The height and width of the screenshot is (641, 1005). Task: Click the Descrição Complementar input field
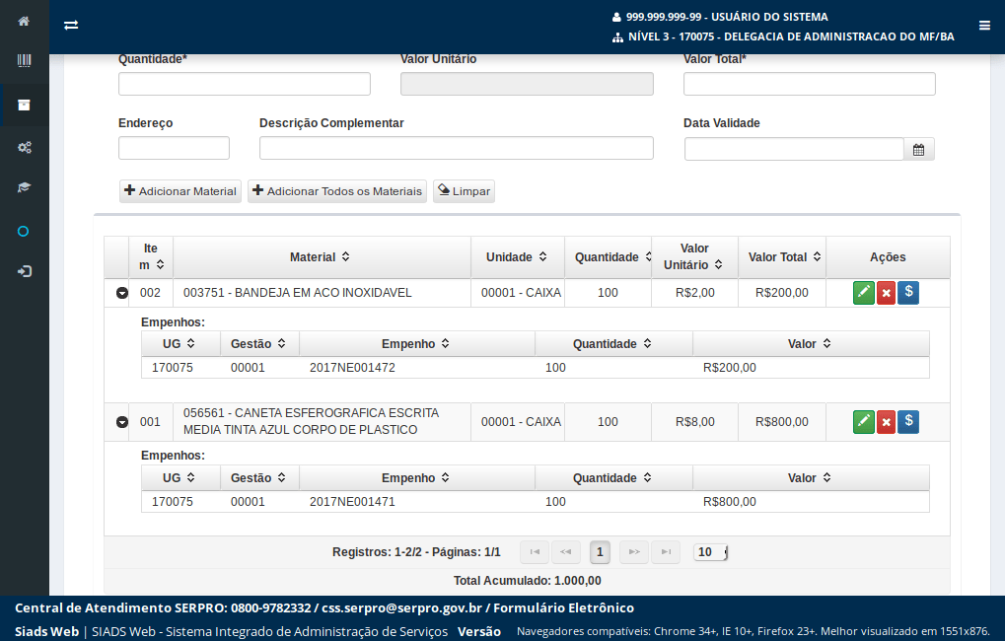[x=457, y=148]
